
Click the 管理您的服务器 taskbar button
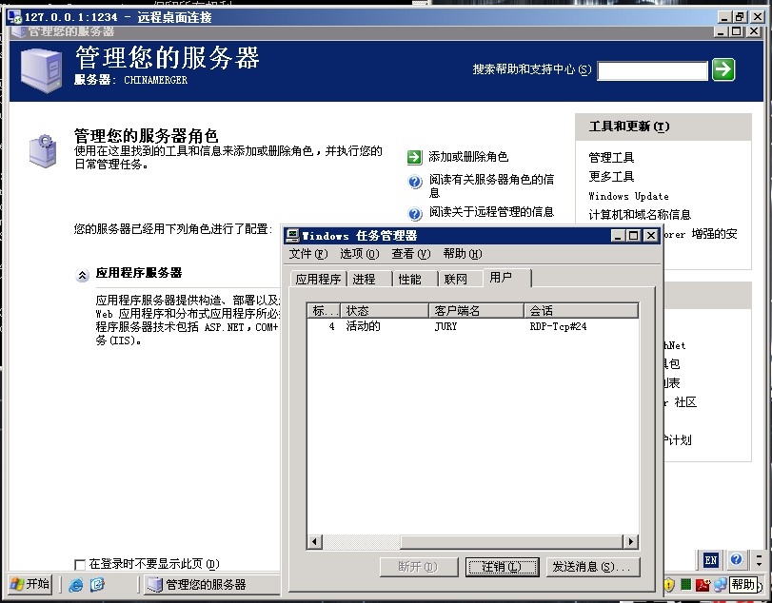click(x=211, y=584)
